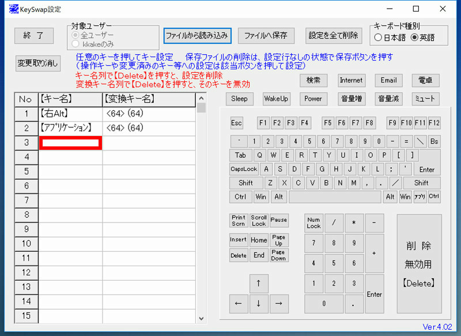Save settings with ファイルへ保存 button
The image size is (461, 336).
click(x=266, y=36)
